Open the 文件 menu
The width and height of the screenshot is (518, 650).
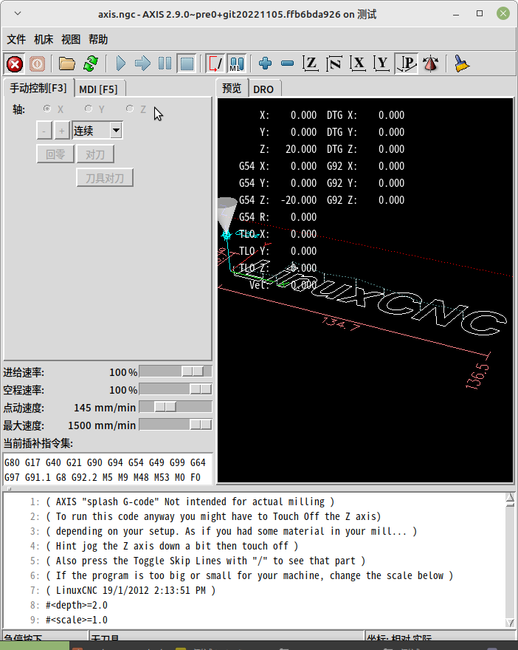[16, 39]
